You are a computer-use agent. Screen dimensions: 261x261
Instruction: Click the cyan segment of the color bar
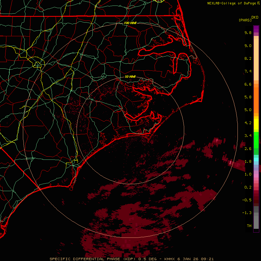click(256, 159)
